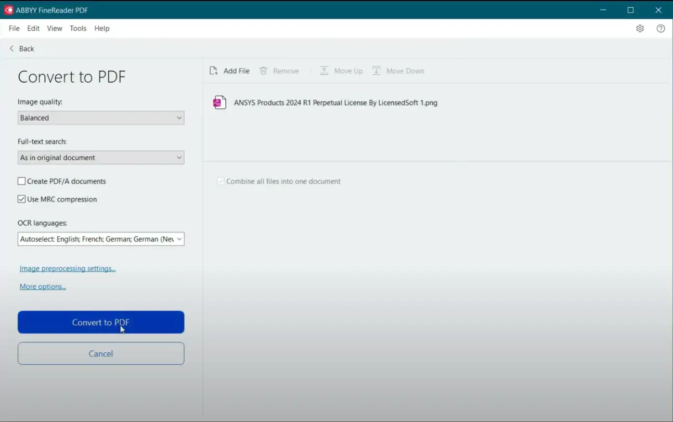
Task: Click the Move Up arrow icon
Action: pos(324,71)
